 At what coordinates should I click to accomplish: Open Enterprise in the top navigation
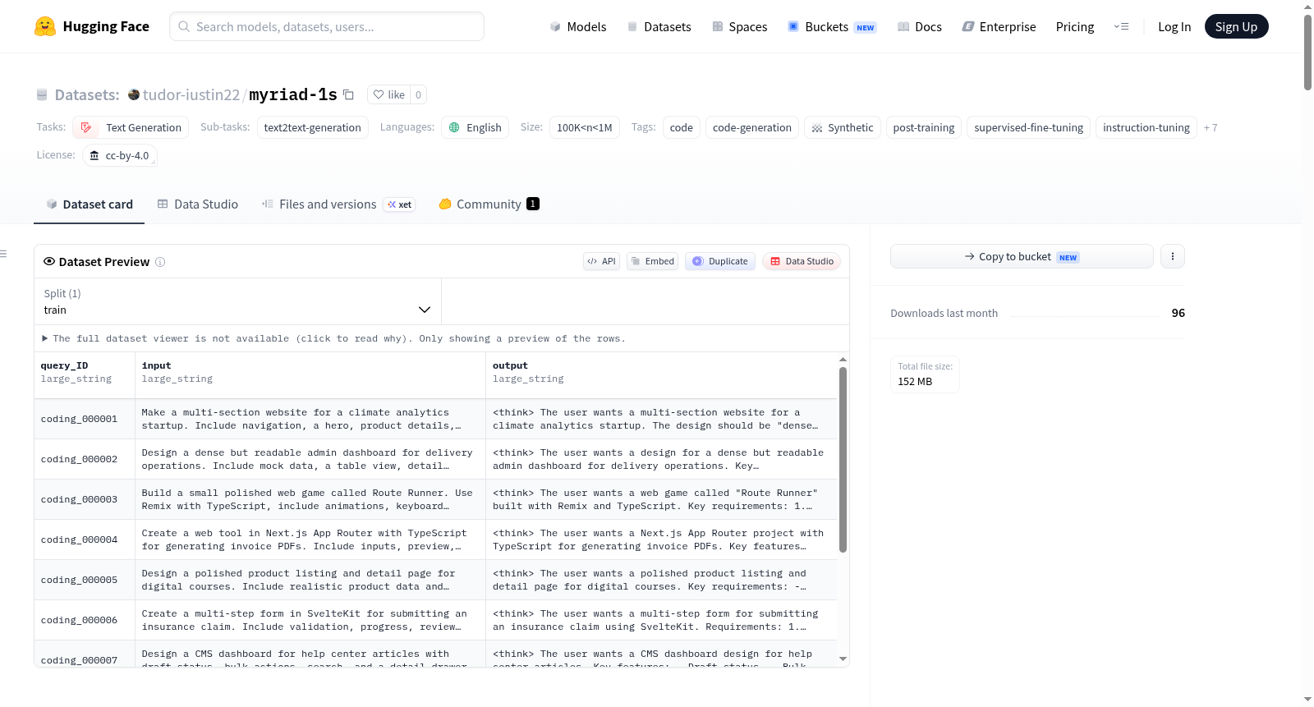999,26
